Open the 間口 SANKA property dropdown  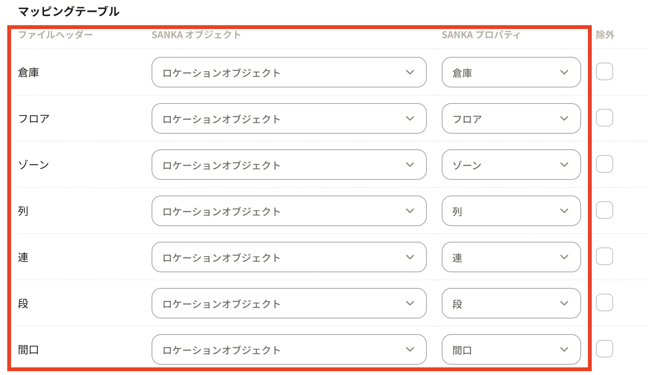(511, 350)
